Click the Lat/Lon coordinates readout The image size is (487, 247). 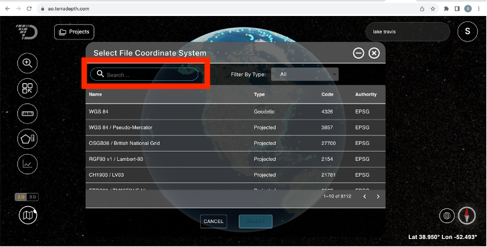(443, 237)
